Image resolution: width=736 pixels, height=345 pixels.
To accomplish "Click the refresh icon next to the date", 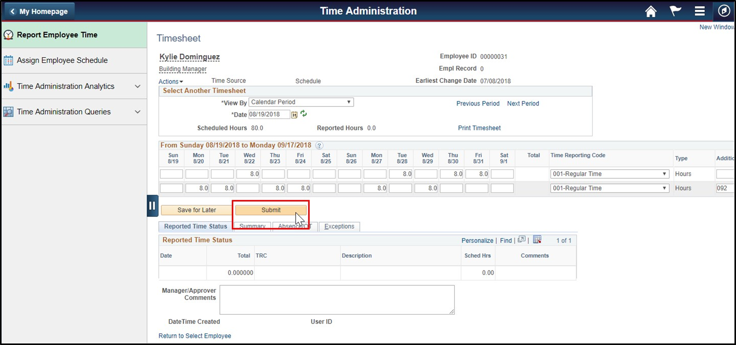I will point(304,114).
